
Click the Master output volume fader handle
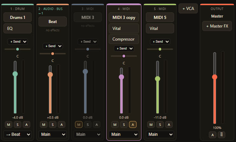click(214, 77)
